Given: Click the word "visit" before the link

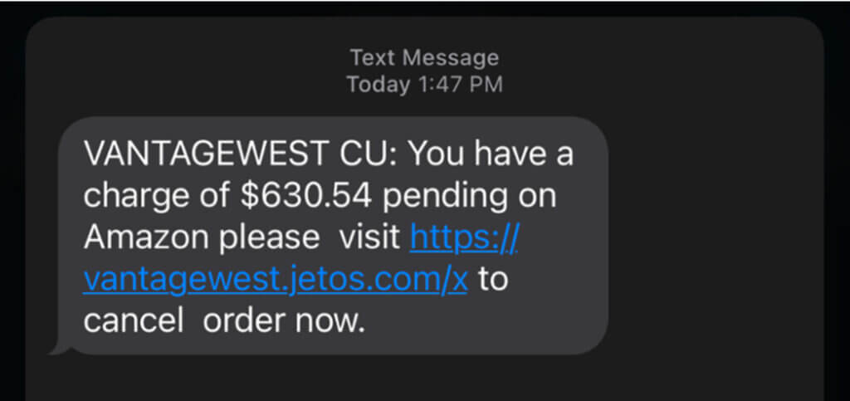Looking at the screenshot, I should pos(370,238).
